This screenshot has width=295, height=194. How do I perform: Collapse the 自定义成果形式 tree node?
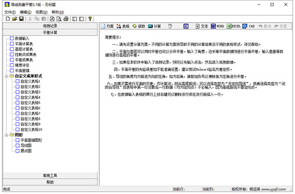point(6,76)
